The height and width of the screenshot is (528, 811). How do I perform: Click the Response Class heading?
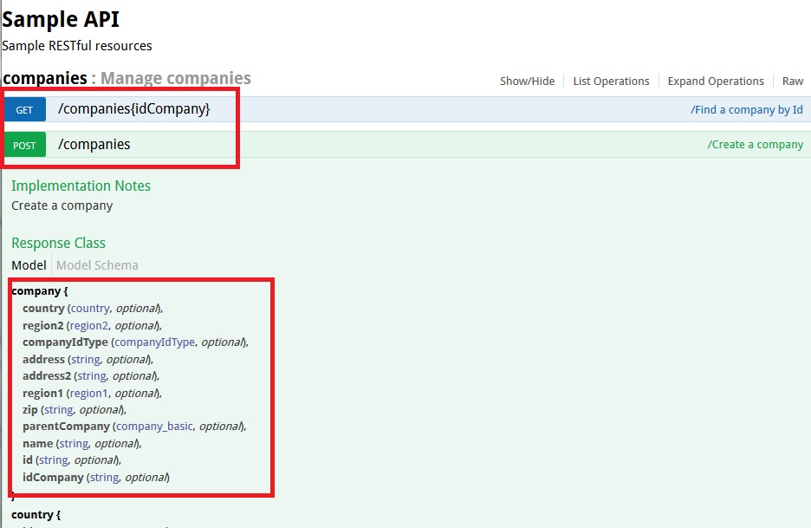(x=58, y=243)
